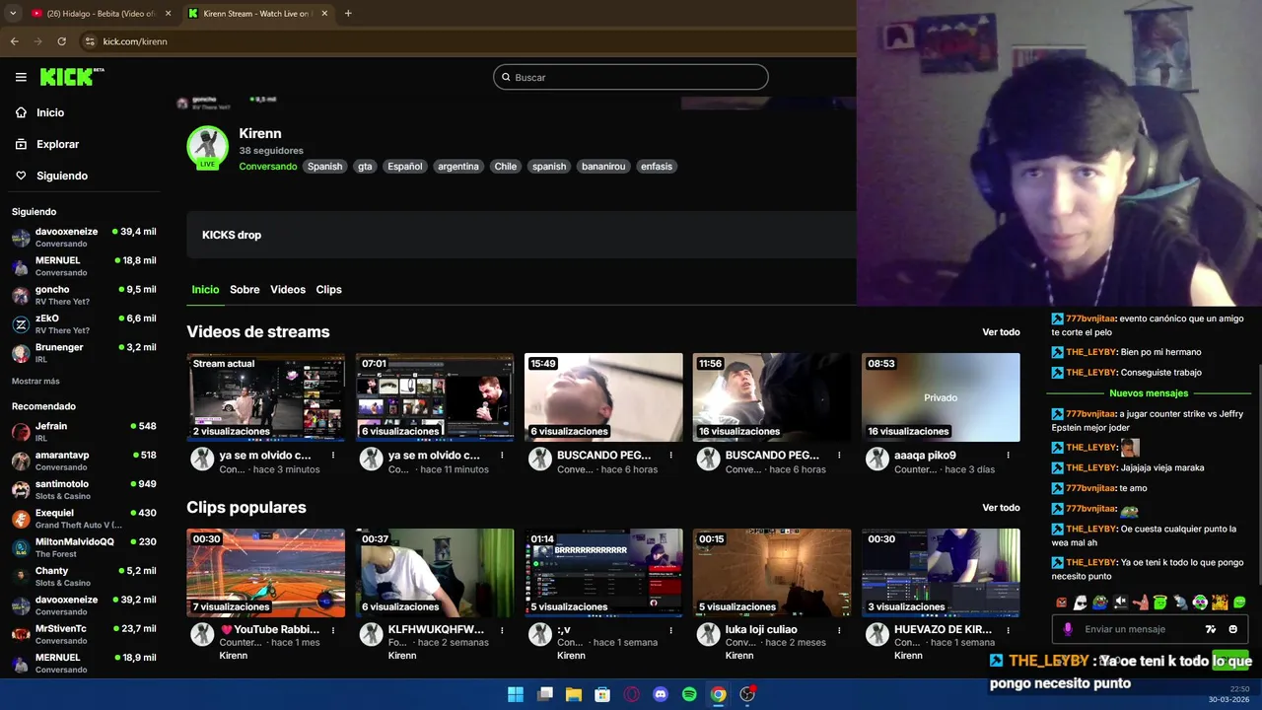Viewport: 1262px width, 710px height.
Task: Switch to the Clips channel tab
Action: coord(328,289)
